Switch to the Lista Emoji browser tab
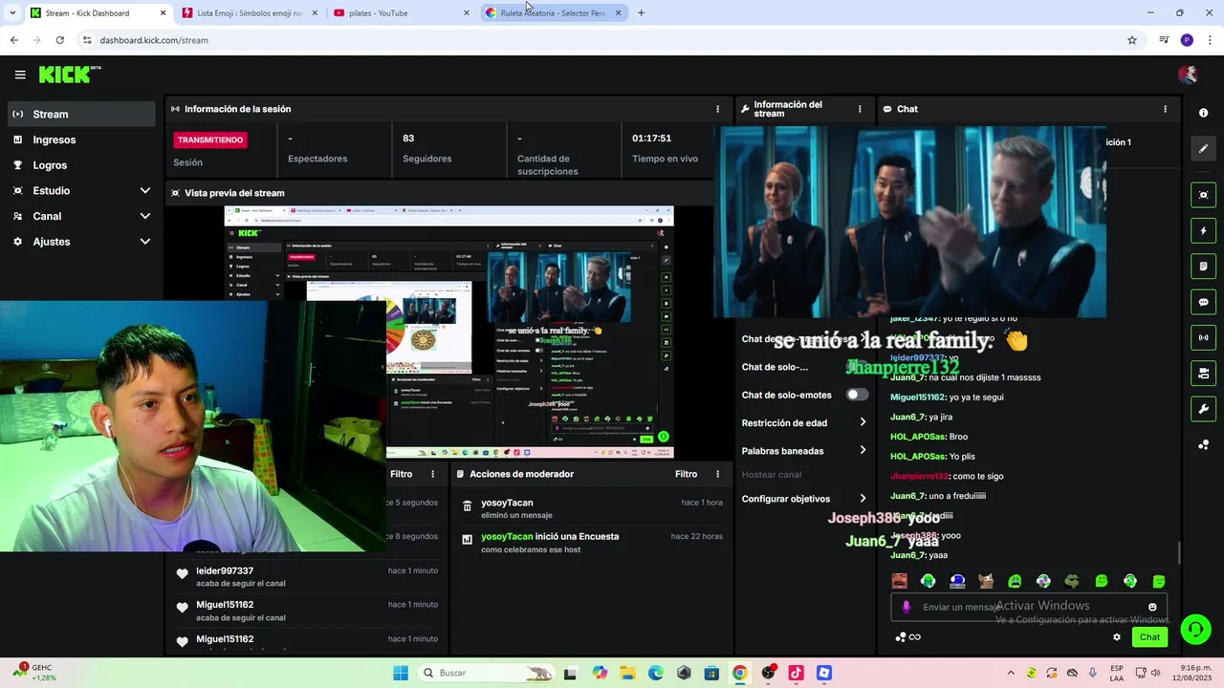 (x=249, y=12)
